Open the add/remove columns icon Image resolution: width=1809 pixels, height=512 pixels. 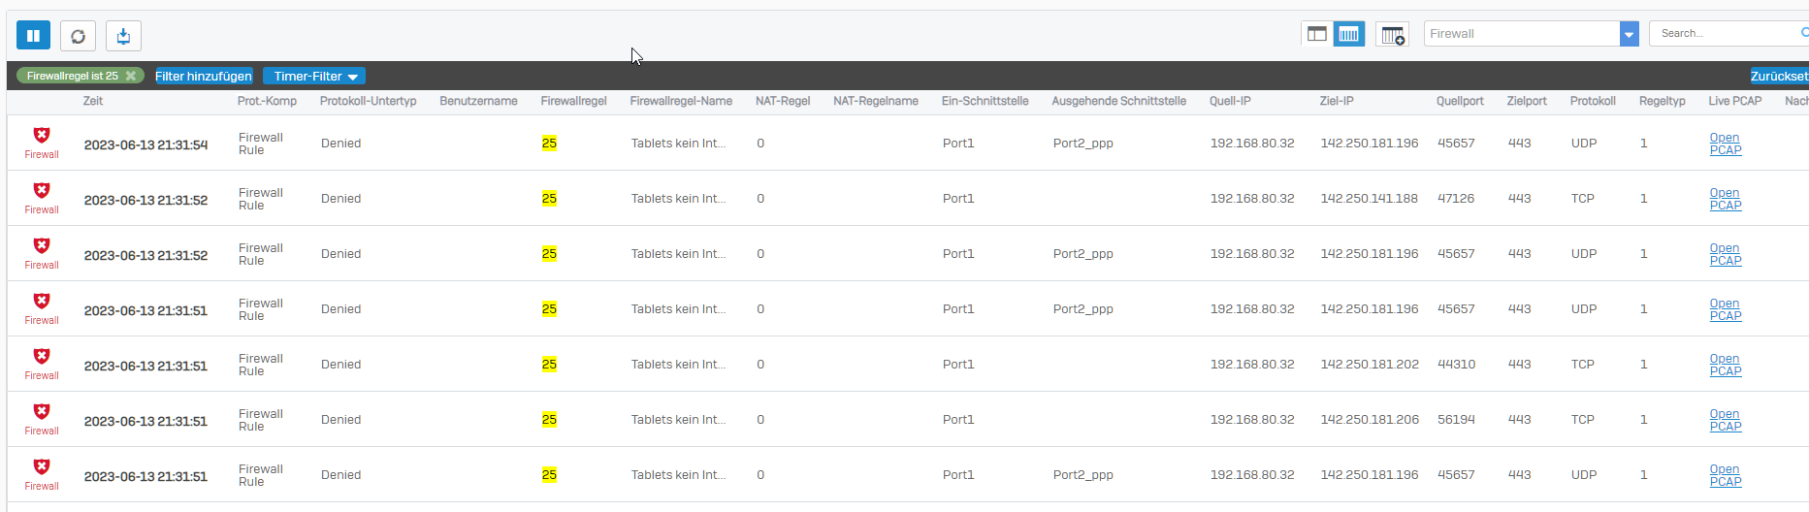1392,35
